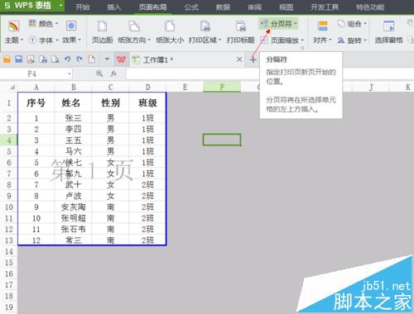Switch to the 页面布局 tab
Image resolution: width=414 pixels, height=314 pixels.
point(152,7)
